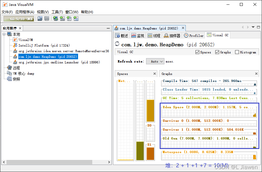Open the document list dropdown arrow

point(253,27)
